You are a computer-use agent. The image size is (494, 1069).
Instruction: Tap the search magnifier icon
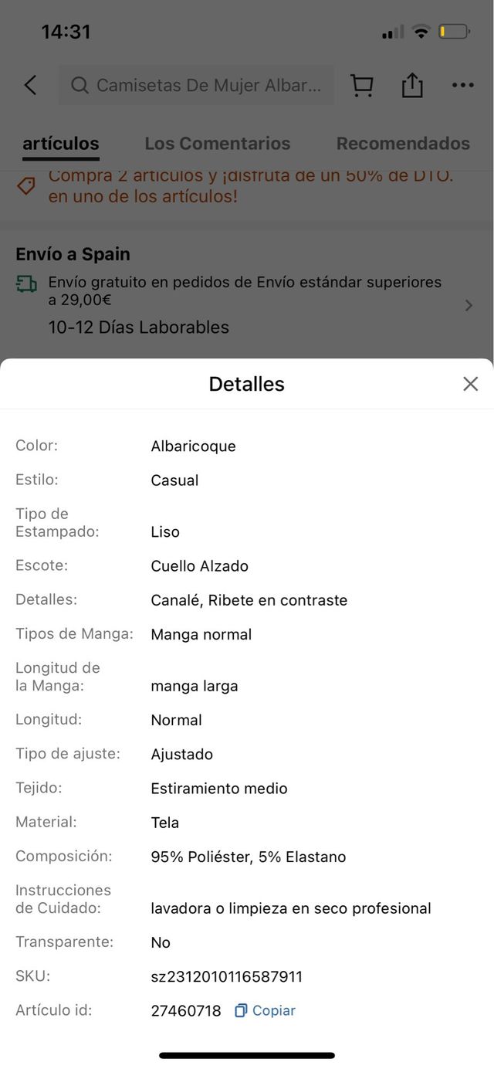pyautogui.click(x=80, y=85)
